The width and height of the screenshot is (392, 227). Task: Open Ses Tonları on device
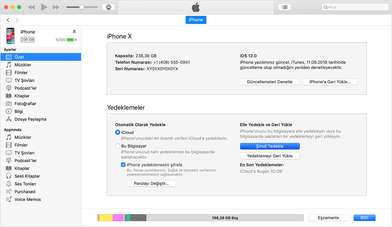[x=41, y=184]
